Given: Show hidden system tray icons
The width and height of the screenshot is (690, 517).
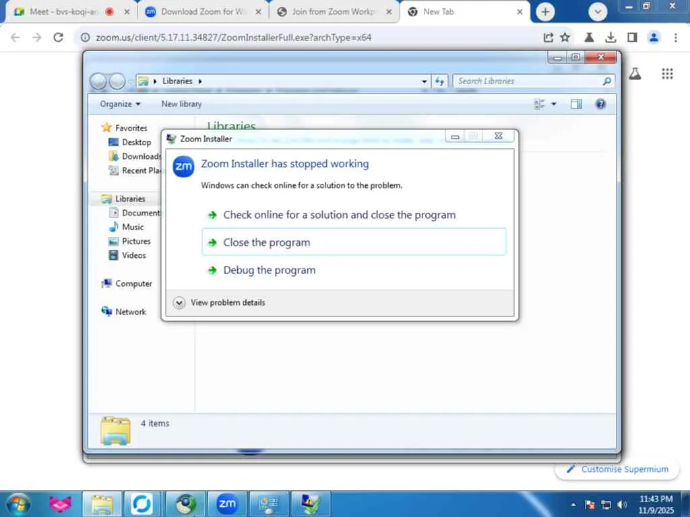Looking at the screenshot, I should point(573,505).
